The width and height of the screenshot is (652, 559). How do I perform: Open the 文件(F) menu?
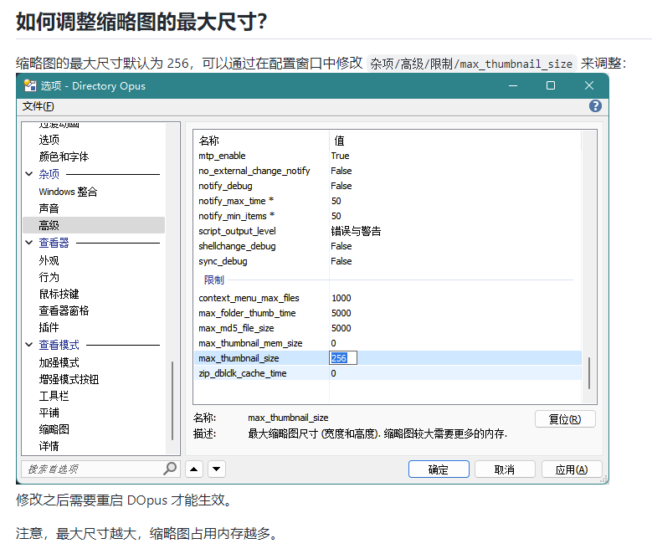pyautogui.click(x=39, y=106)
